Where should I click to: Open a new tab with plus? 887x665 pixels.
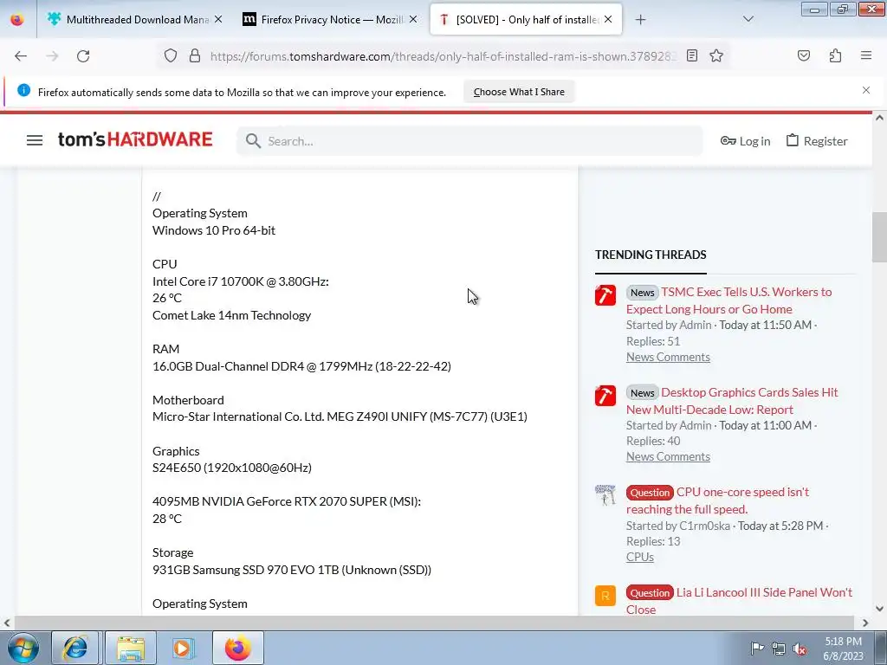pyautogui.click(x=640, y=20)
